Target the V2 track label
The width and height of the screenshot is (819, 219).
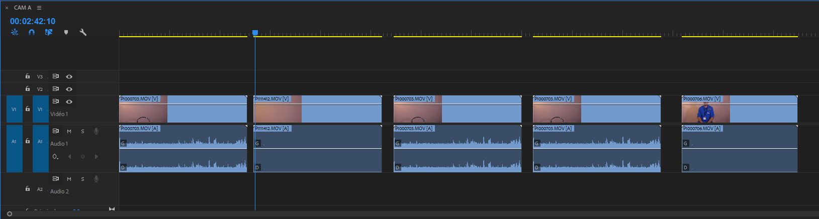point(40,89)
